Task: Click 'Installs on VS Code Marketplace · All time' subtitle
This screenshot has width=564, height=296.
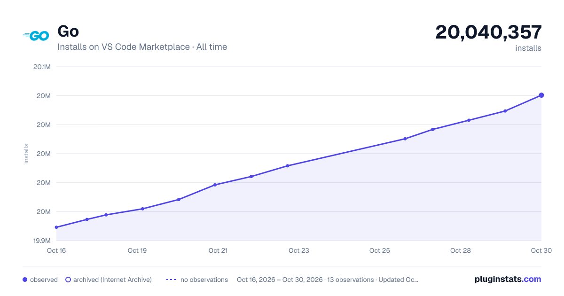Action: (142, 47)
